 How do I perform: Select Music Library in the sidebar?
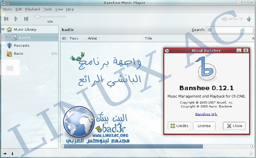tap(25, 29)
